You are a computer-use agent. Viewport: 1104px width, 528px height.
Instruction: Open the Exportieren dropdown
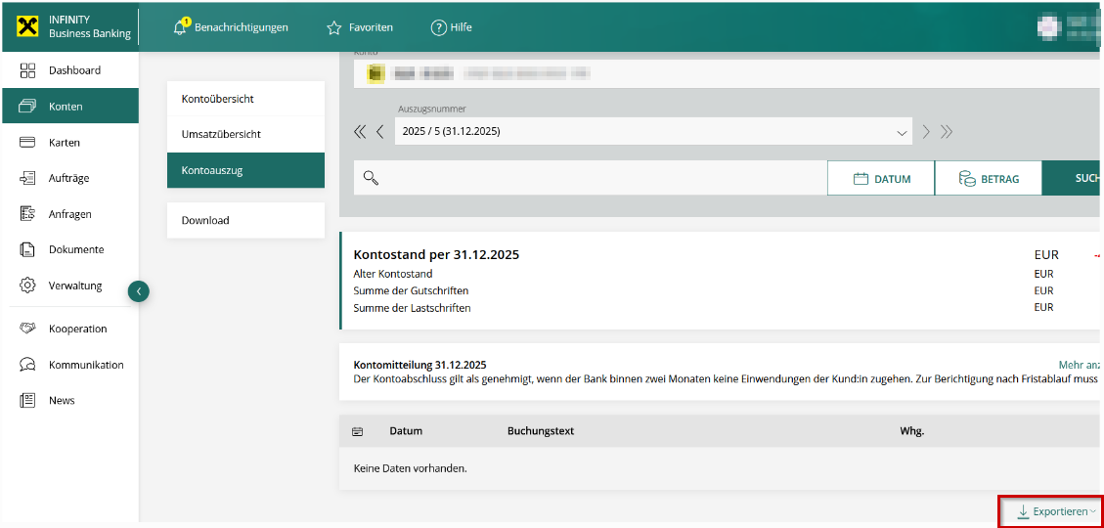point(1054,511)
